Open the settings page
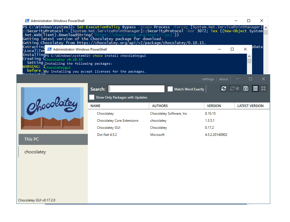The width and height of the screenshot is (290, 222). tap(208, 79)
